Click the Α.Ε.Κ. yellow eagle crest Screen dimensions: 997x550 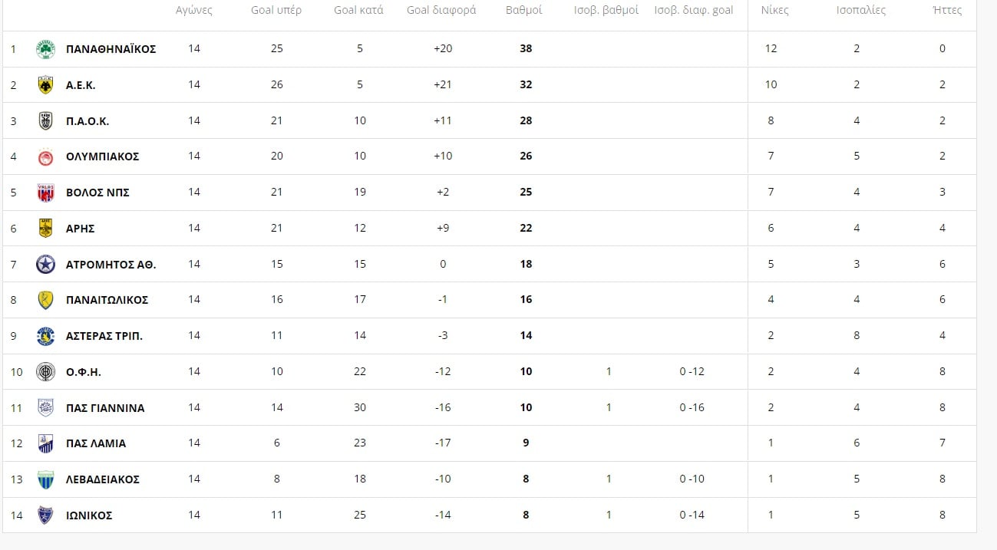[x=46, y=85]
